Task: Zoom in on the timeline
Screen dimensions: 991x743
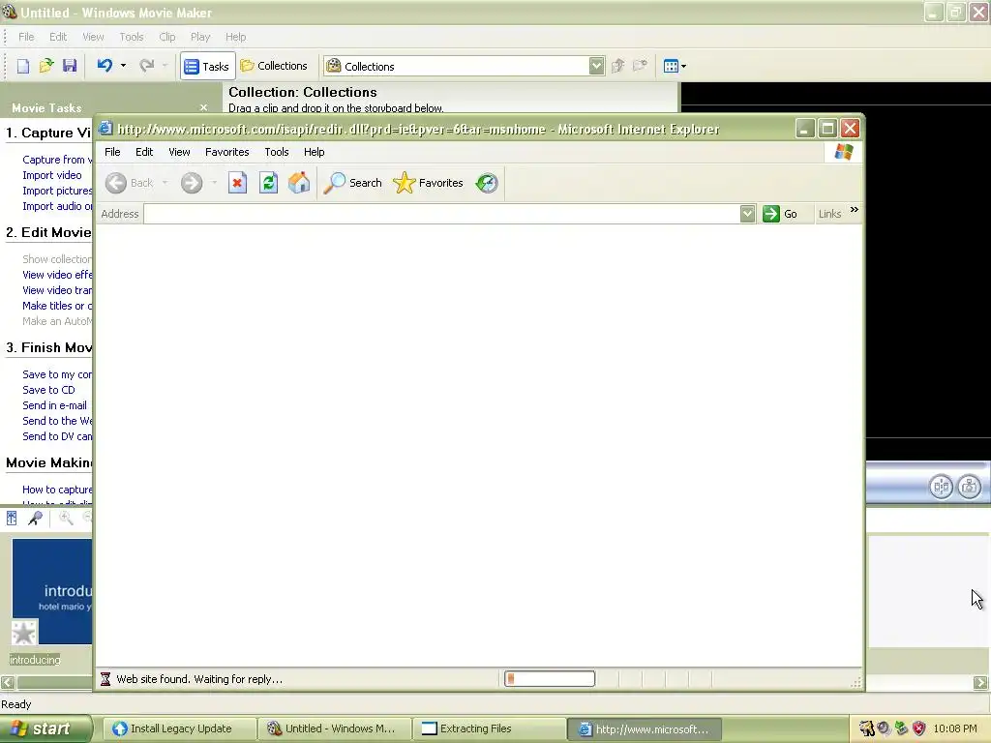Action: [66, 519]
